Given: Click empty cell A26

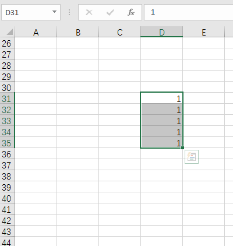Looking at the screenshot, I should click(36, 43).
